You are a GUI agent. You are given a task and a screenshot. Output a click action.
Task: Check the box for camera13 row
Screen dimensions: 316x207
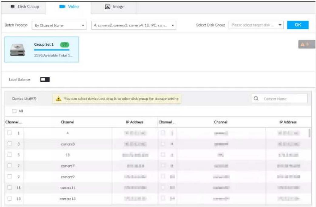[9, 198]
